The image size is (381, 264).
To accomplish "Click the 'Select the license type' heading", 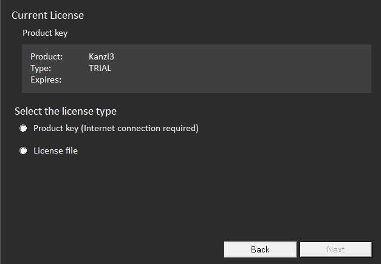I will [66, 112].
